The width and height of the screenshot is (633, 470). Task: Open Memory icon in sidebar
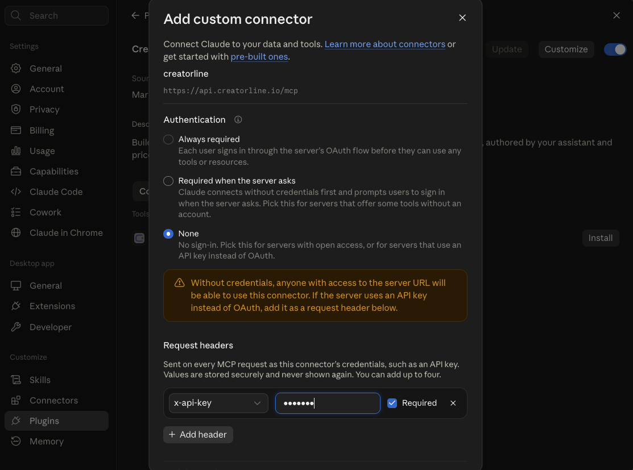(16, 442)
